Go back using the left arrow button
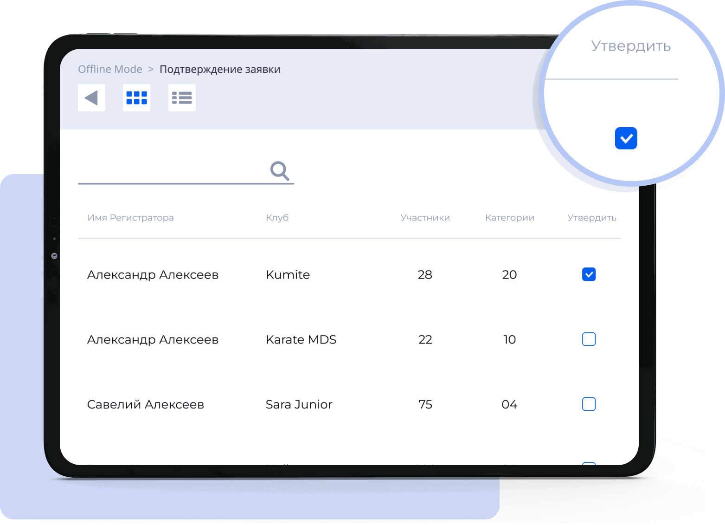 [91, 98]
